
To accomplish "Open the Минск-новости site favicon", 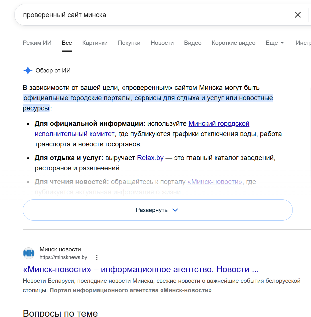I will click(x=29, y=253).
